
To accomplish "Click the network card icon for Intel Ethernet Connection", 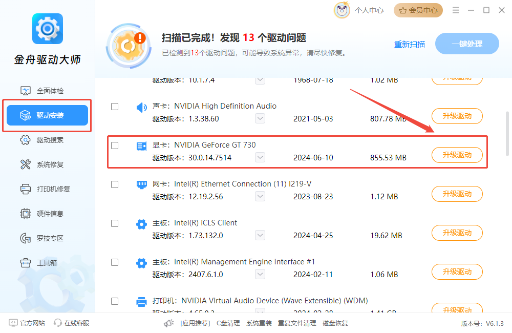I will (141, 185).
